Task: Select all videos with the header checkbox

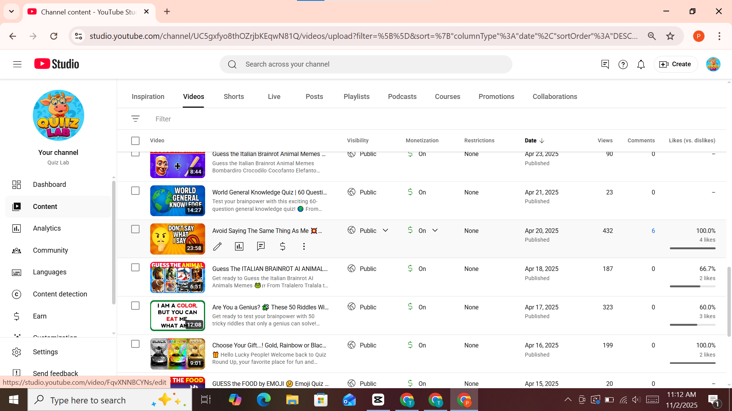Action: pyautogui.click(x=135, y=140)
